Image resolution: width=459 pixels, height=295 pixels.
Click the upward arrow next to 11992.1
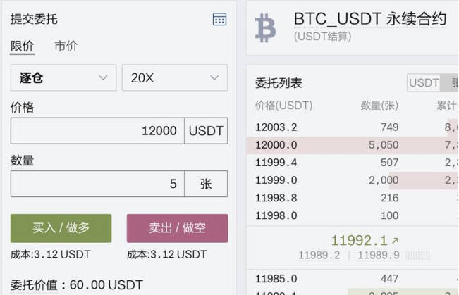point(395,240)
